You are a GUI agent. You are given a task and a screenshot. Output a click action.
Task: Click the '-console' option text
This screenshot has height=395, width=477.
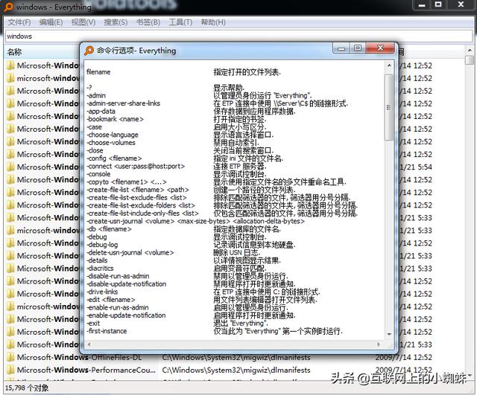coord(99,174)
